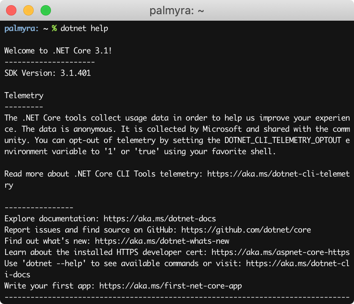Open the aka.ms/dotnet-cli-telemetry link
This screenshot has width=354, height=304.
pos(278,174)
